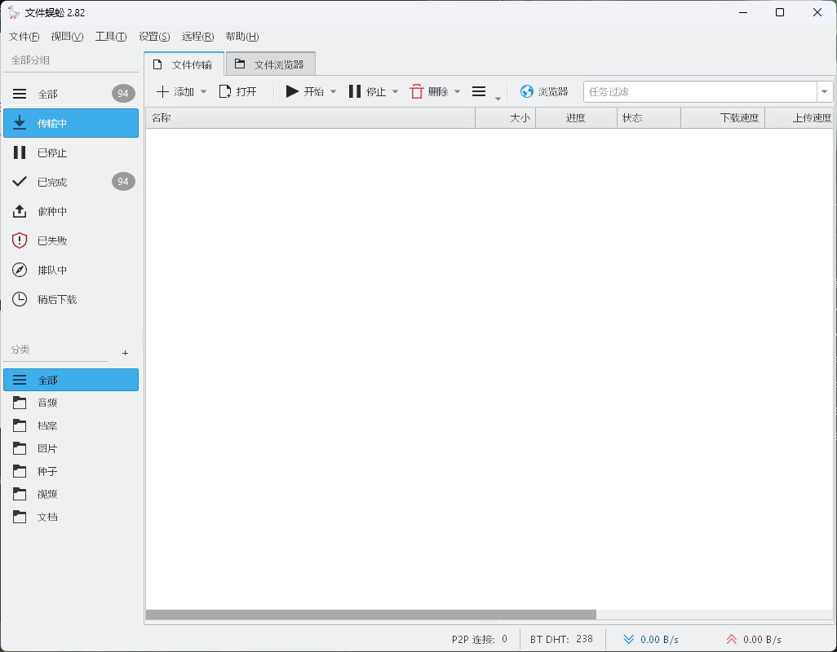The image size is (837, 652).
Task: Click the + button to add a category
Action: coord(125,353)
